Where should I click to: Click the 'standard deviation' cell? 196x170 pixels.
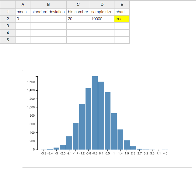(x=48, y=12)
